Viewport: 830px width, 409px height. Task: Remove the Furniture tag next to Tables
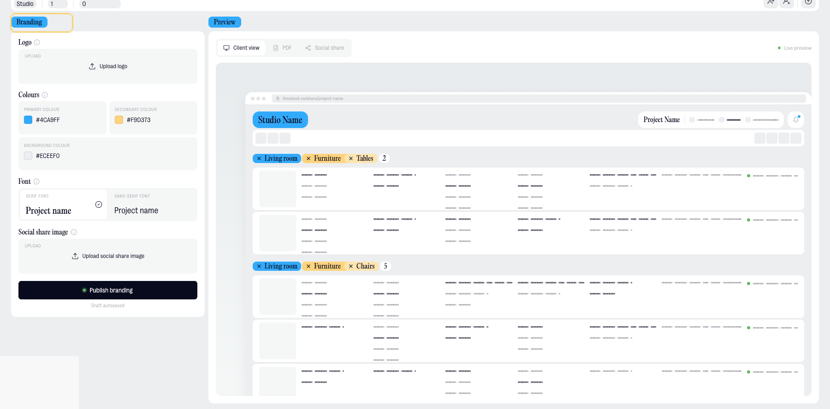tap(308, 158)
